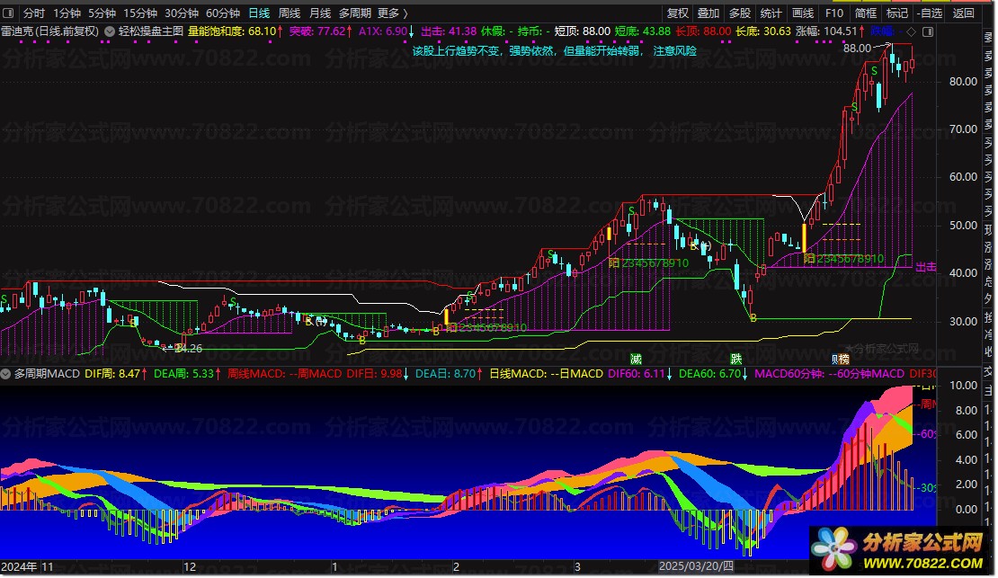
Task: Click the A1X 6.90 readout
Action: (387, 31)
